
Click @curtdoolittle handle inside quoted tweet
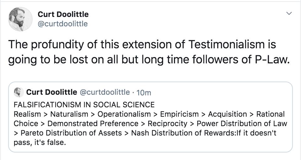[104, 92]
